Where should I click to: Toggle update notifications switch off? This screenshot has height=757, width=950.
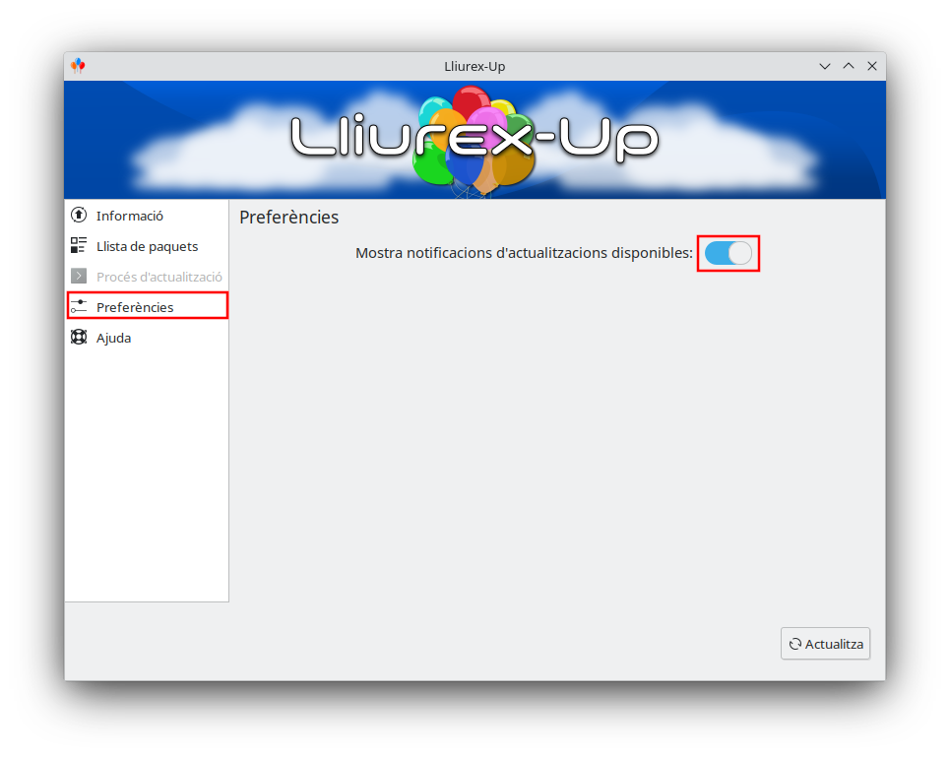[x=728, y=253]
